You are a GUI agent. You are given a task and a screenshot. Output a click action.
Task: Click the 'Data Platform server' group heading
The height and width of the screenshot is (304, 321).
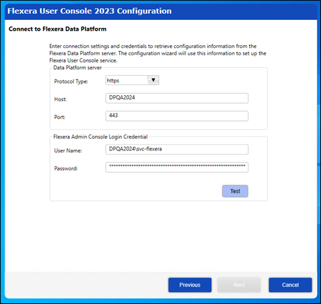(x=77, y=68)
